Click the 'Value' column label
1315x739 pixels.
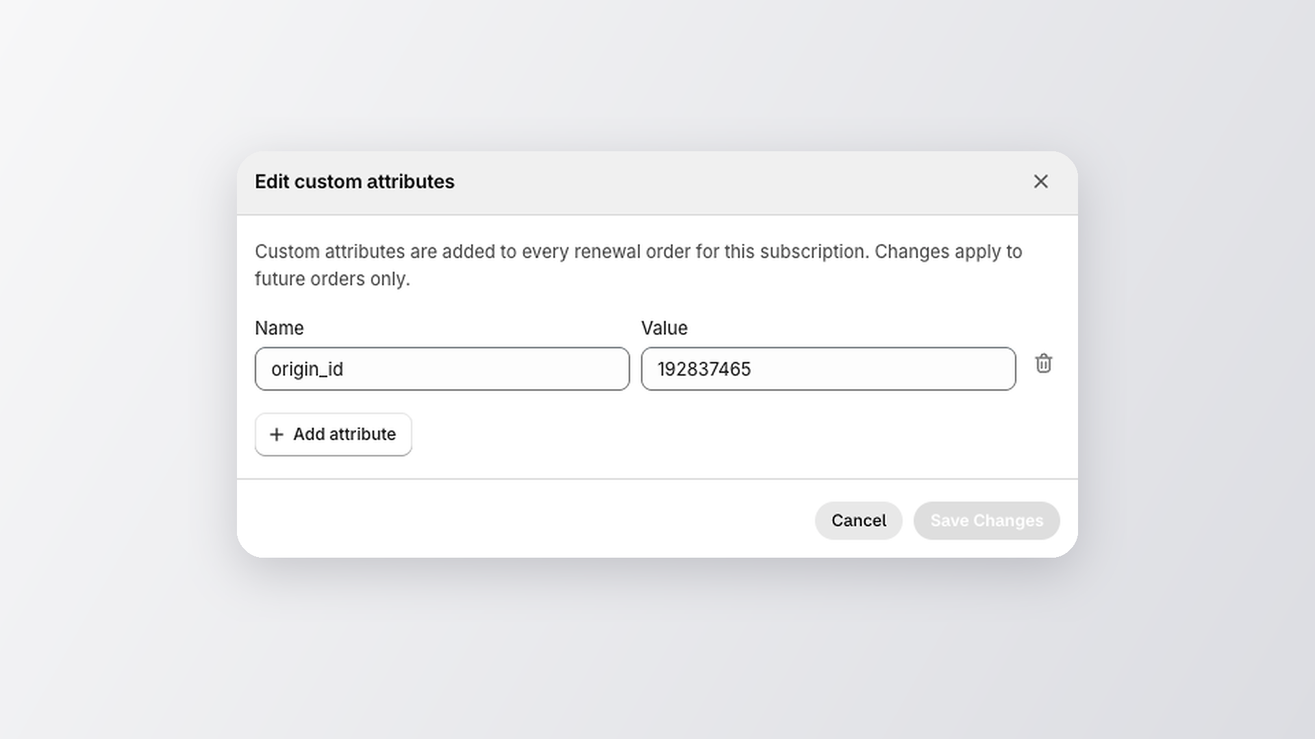click(664, 328)
